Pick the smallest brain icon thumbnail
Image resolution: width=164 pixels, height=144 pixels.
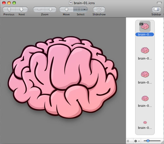coord(145,122)
